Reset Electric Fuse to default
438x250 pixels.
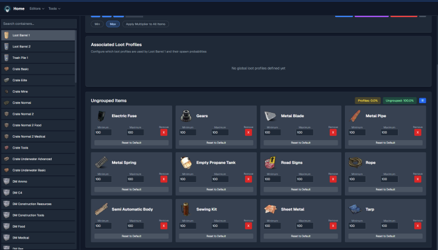(131, 143)
